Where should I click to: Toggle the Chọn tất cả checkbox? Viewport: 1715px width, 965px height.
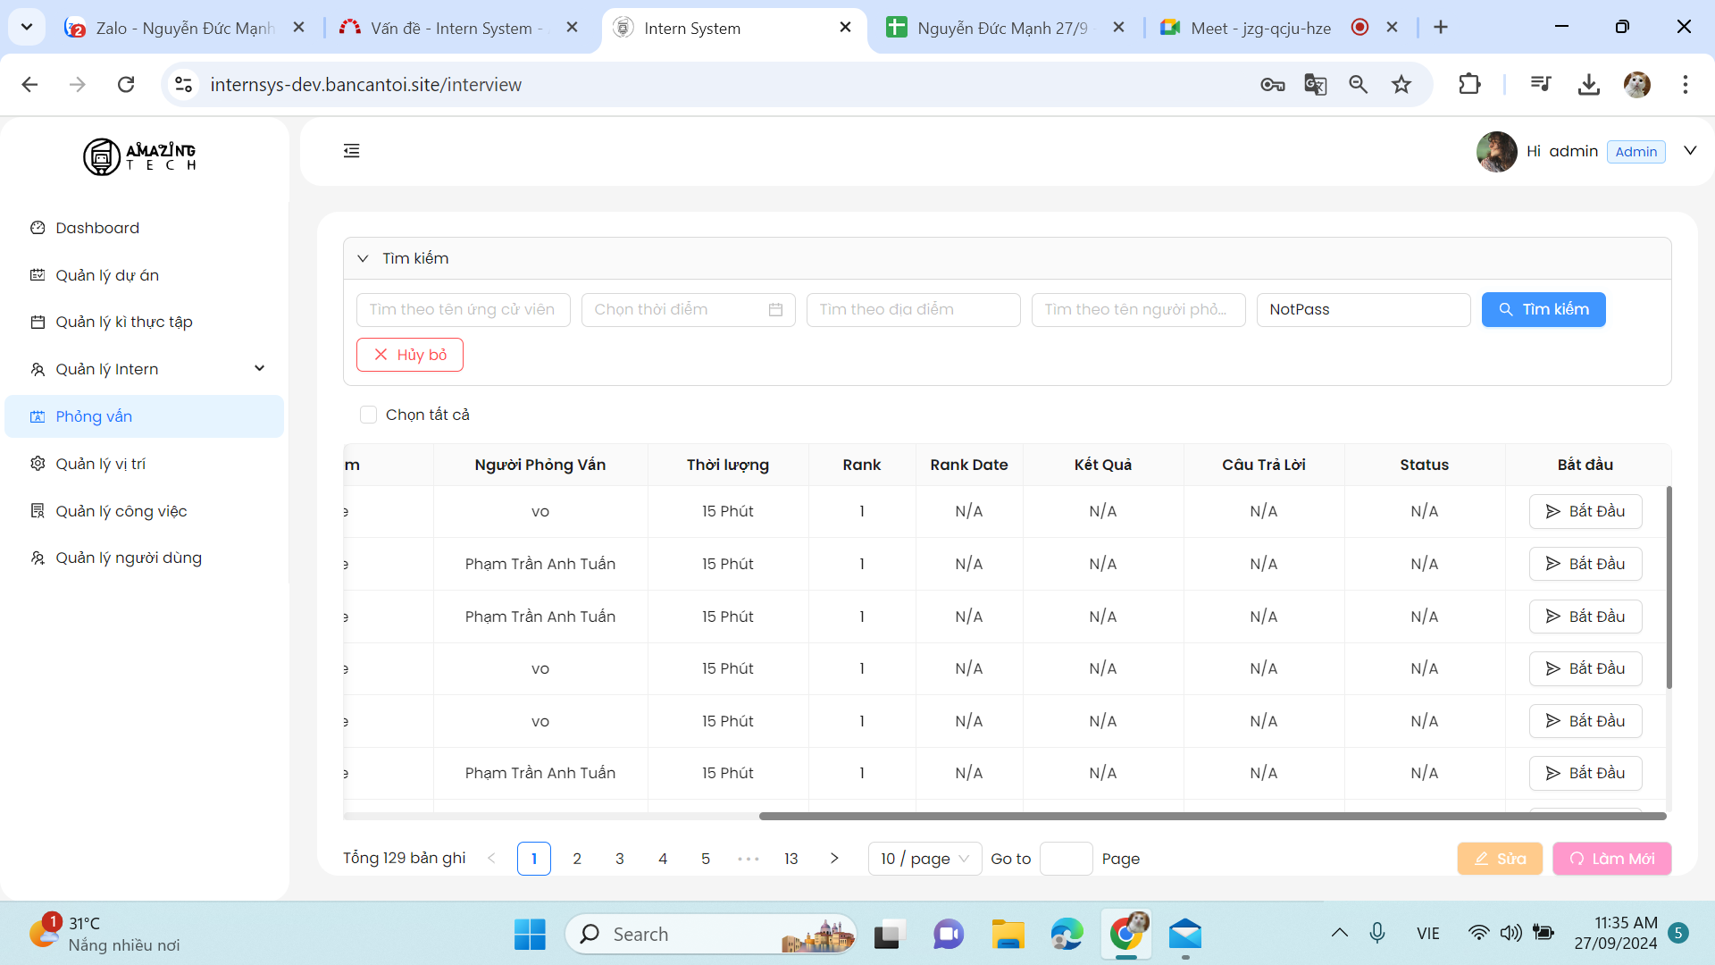[x=368, y=415]
